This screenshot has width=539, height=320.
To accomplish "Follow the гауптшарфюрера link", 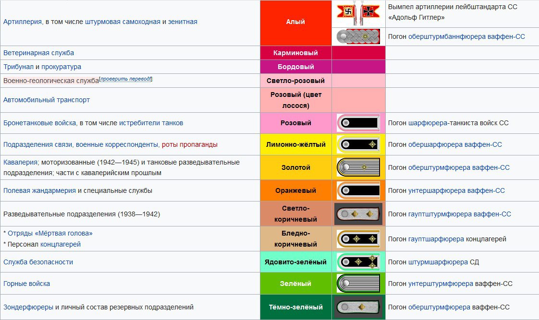I will point(436,239).
